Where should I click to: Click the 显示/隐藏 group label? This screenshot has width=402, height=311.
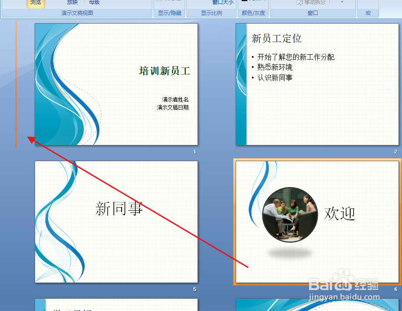(169, 13)
